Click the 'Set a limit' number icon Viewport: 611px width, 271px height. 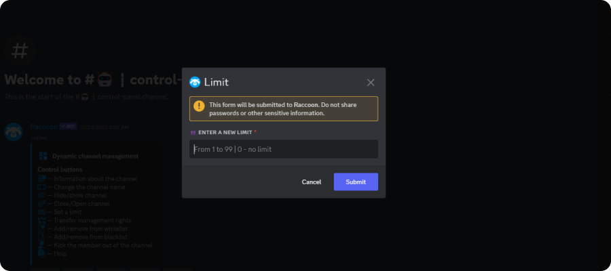(x=41, y=212)
